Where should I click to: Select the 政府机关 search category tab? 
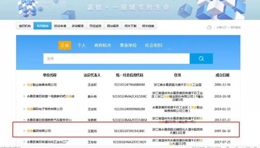click(103, 45)
